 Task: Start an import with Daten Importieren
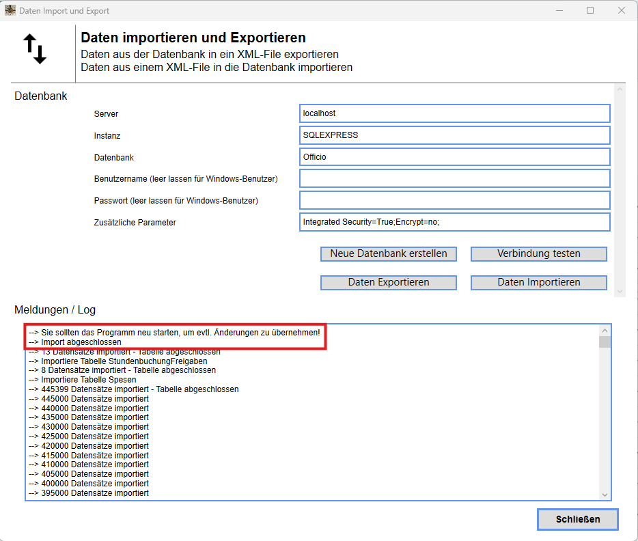[x=538, y=281]
